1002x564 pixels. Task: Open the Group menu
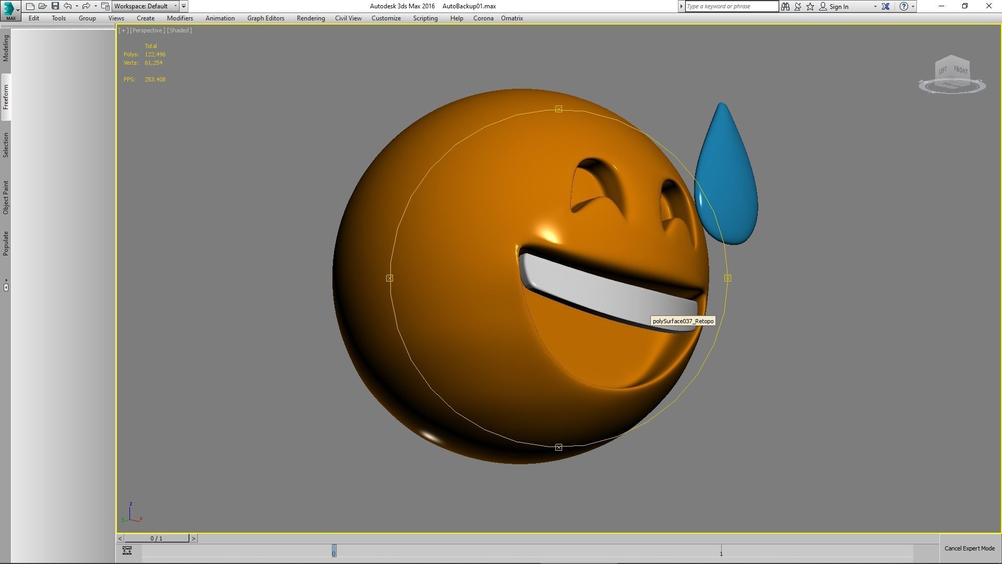pyautogui.click(x=87, y=18)
